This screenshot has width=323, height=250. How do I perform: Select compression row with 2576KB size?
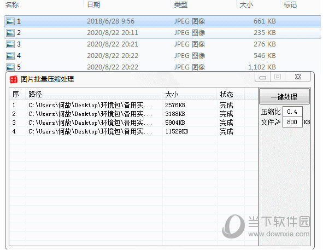click(x=134, y=105)
